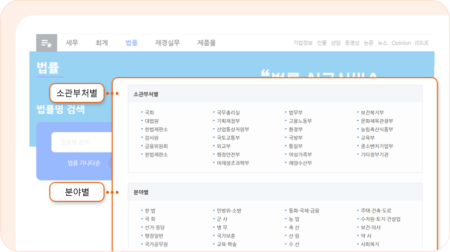Select the 재경실무 tab
Image resolution: width=450 pixels, height=252 pixels.
click(167, 43)
